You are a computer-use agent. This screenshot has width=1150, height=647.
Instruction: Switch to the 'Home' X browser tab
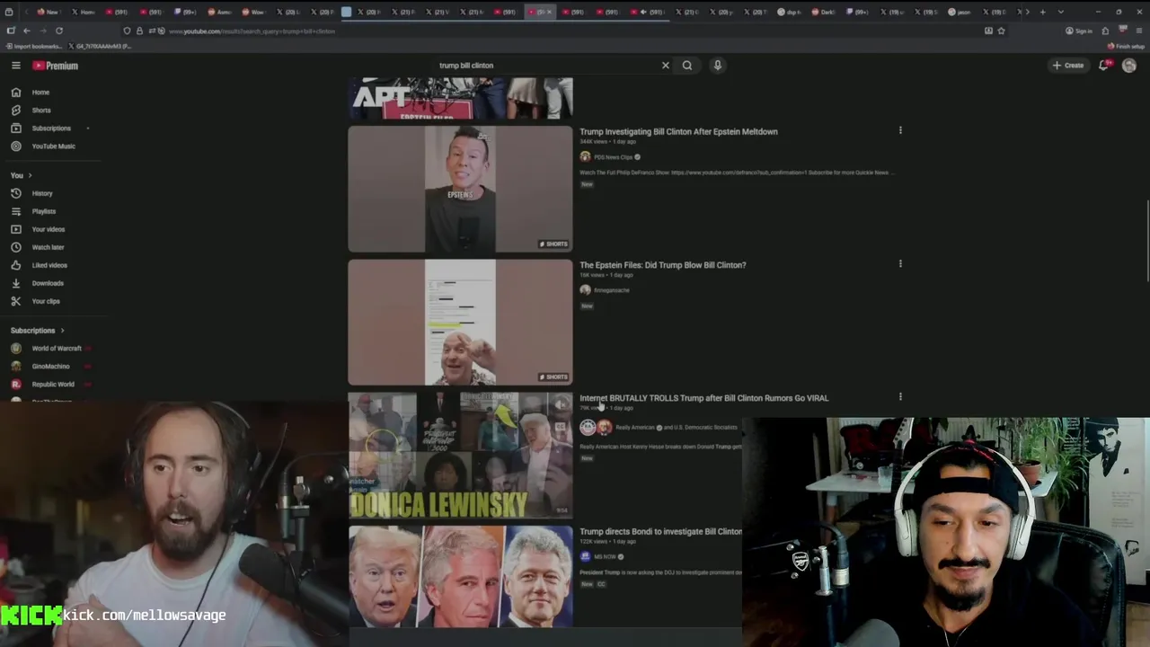click(84, 12)
